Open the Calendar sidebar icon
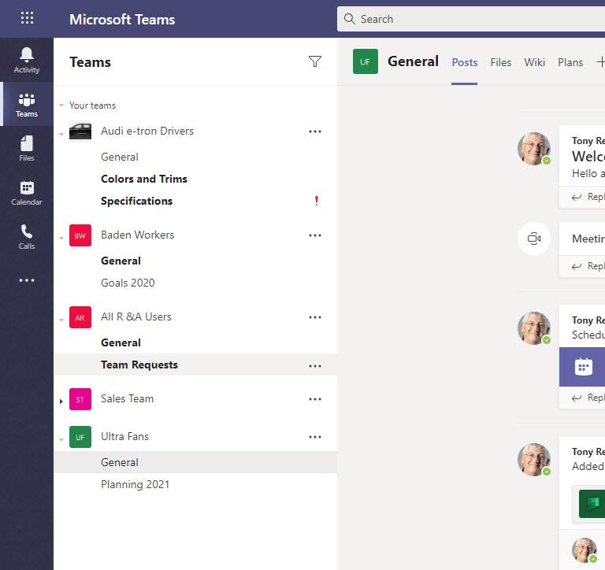Viewport: 605px width, 570px height. point(27,193)
